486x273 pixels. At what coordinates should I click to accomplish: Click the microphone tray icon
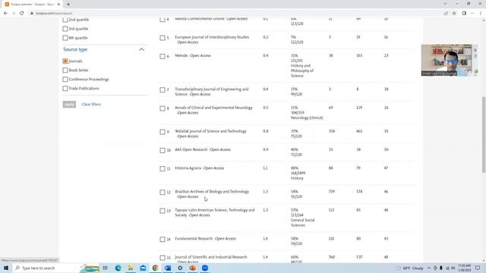(440, 268)
